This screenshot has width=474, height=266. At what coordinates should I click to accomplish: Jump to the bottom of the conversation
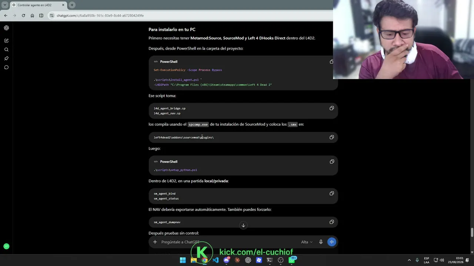243,225
